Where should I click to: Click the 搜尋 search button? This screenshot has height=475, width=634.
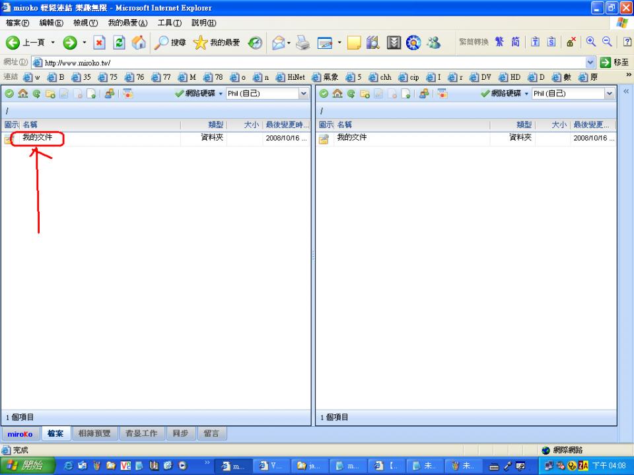pos(170,42)
